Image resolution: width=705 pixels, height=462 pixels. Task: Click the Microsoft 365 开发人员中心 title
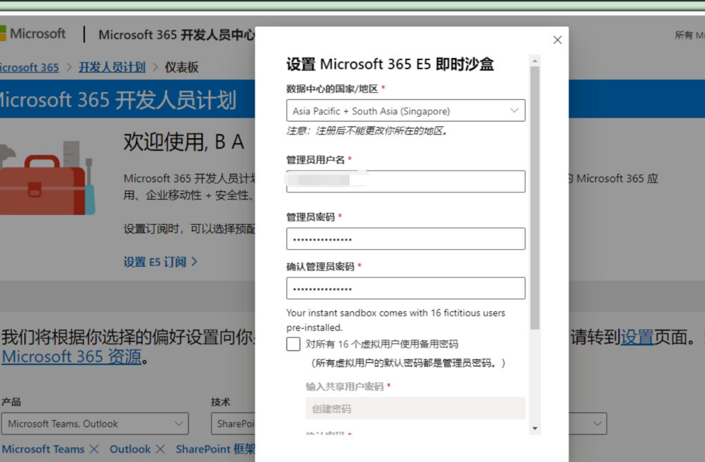point(177,35)
